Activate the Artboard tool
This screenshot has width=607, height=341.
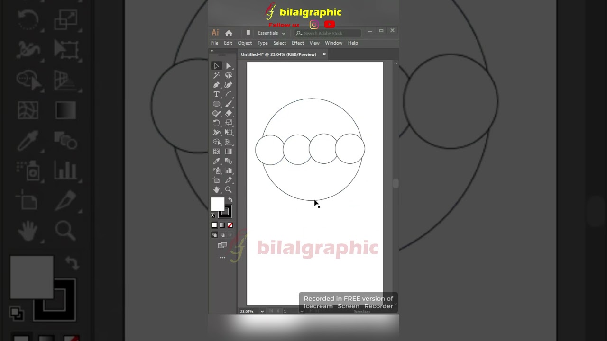click(x=217, y=180)
